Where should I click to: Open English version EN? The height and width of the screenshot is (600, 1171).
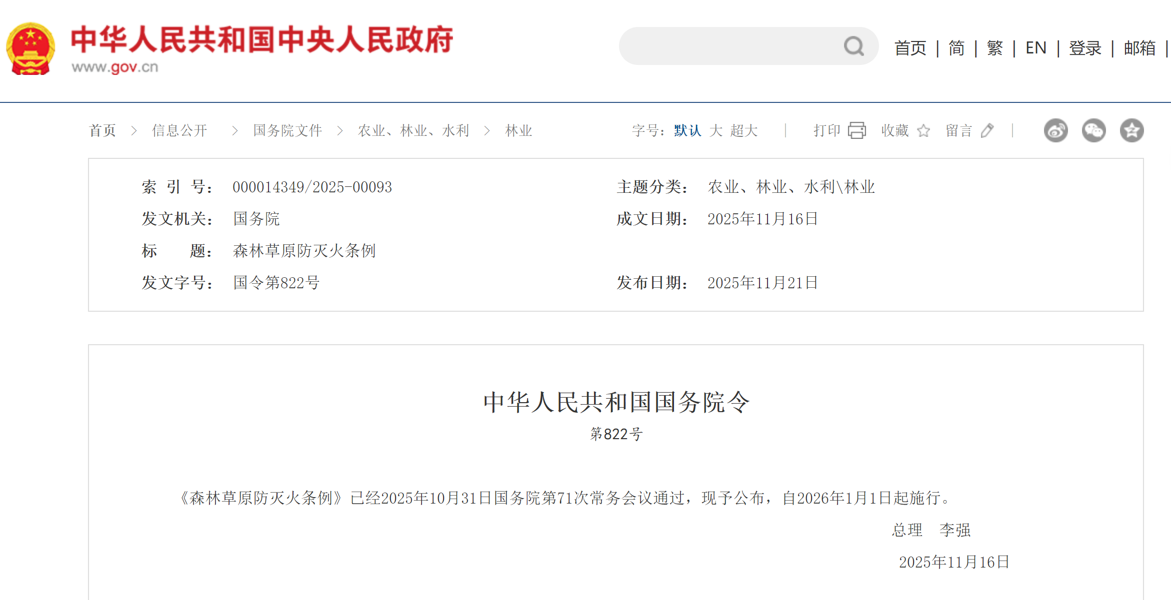(1035, 48)
